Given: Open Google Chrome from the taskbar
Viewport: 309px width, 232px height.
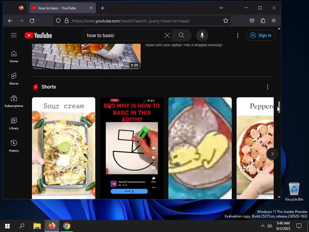Looking at the screenshot, I should pos(67,226).
